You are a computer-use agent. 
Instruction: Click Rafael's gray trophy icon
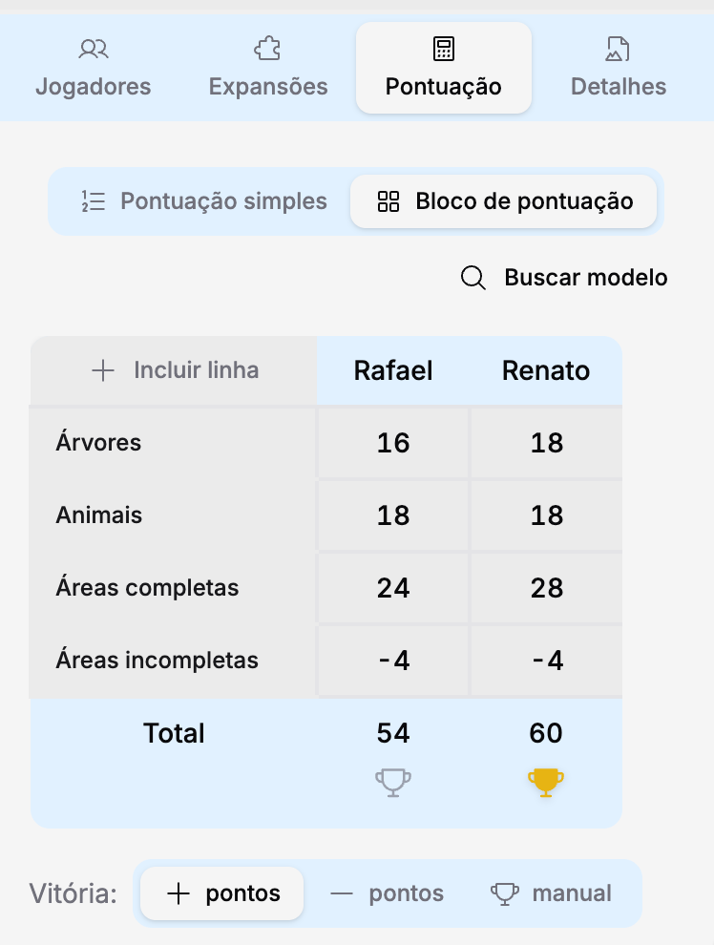click(393, 783)
